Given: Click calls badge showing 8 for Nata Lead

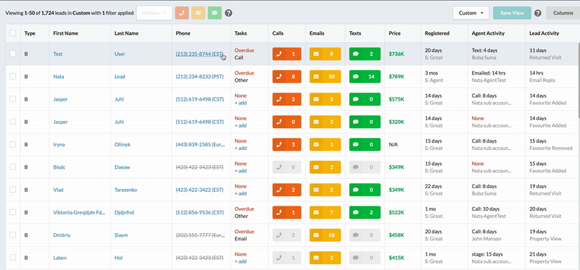Looking at the screenshot, I should click(x=286, y=77).
